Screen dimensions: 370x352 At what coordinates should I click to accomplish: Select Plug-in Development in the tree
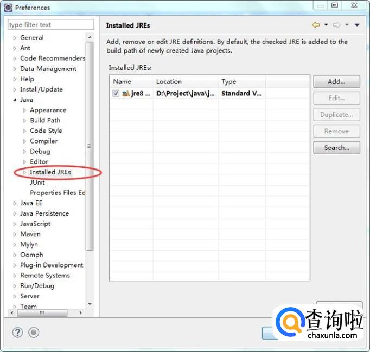pyautogui.click(x=52, y=265)
